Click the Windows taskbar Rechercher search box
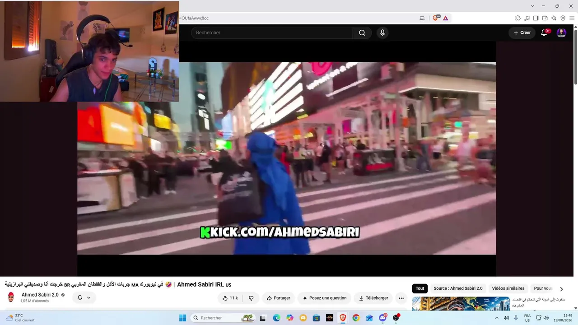Image resolution: width=578 pixels, height=325 pixels. 223,318
